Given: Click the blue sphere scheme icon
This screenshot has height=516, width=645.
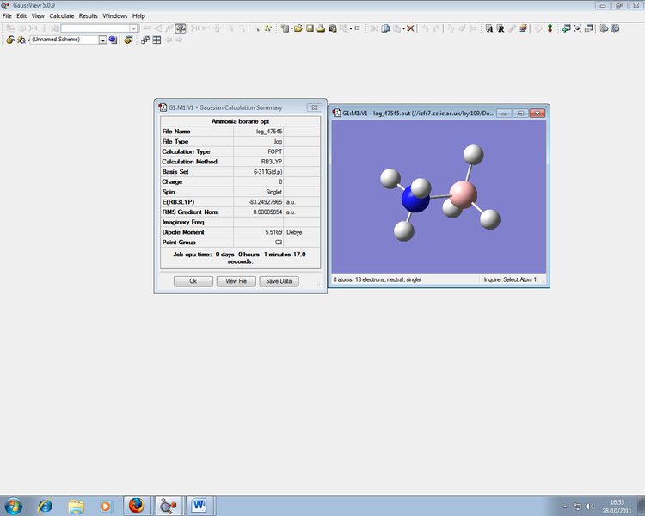Looking at the screenshot, I should [113, 40].
